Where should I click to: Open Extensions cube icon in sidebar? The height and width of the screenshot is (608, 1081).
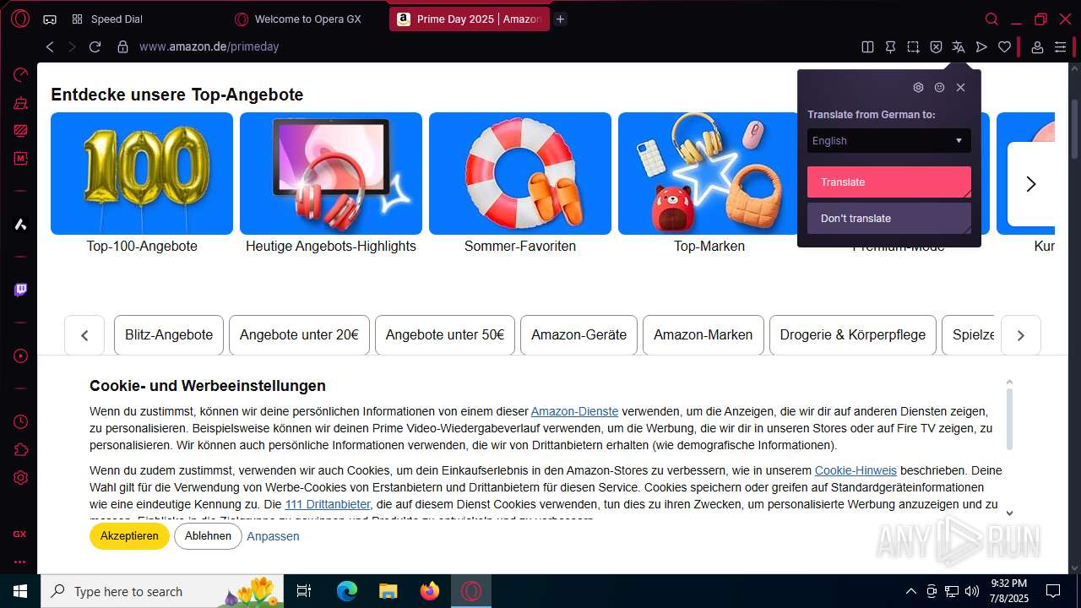tap(20, 449)
